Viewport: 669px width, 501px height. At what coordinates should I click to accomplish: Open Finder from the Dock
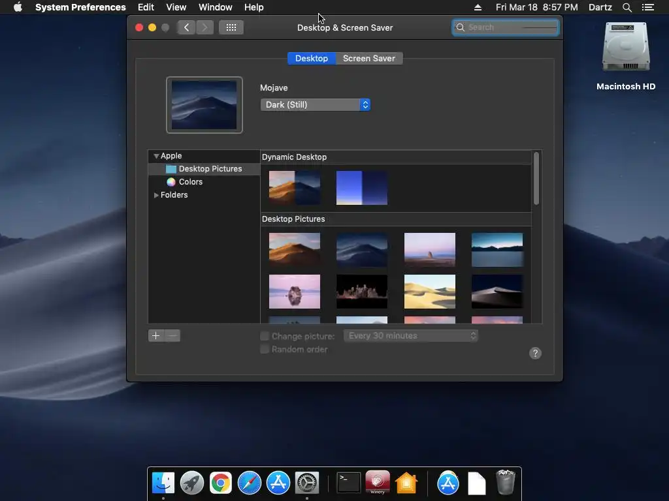163,483
